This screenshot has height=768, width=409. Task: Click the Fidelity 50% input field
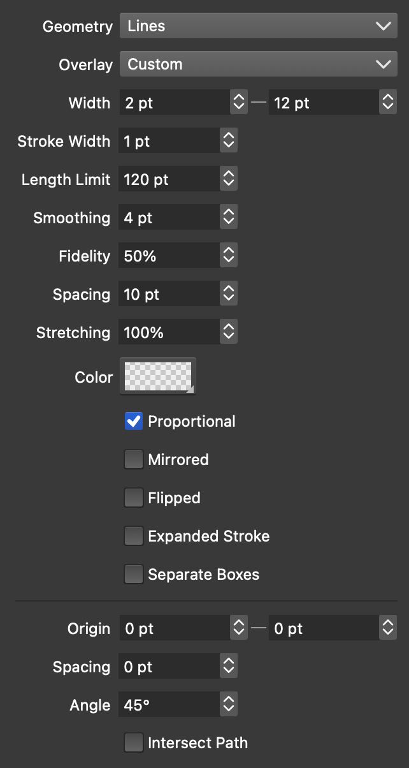point(169,256)
